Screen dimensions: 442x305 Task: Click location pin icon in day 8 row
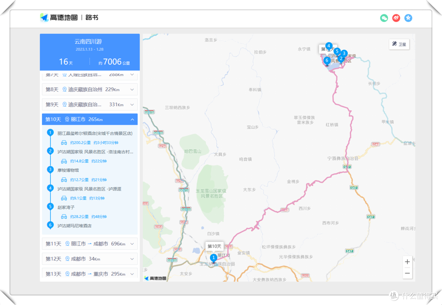tap(65, 89)
